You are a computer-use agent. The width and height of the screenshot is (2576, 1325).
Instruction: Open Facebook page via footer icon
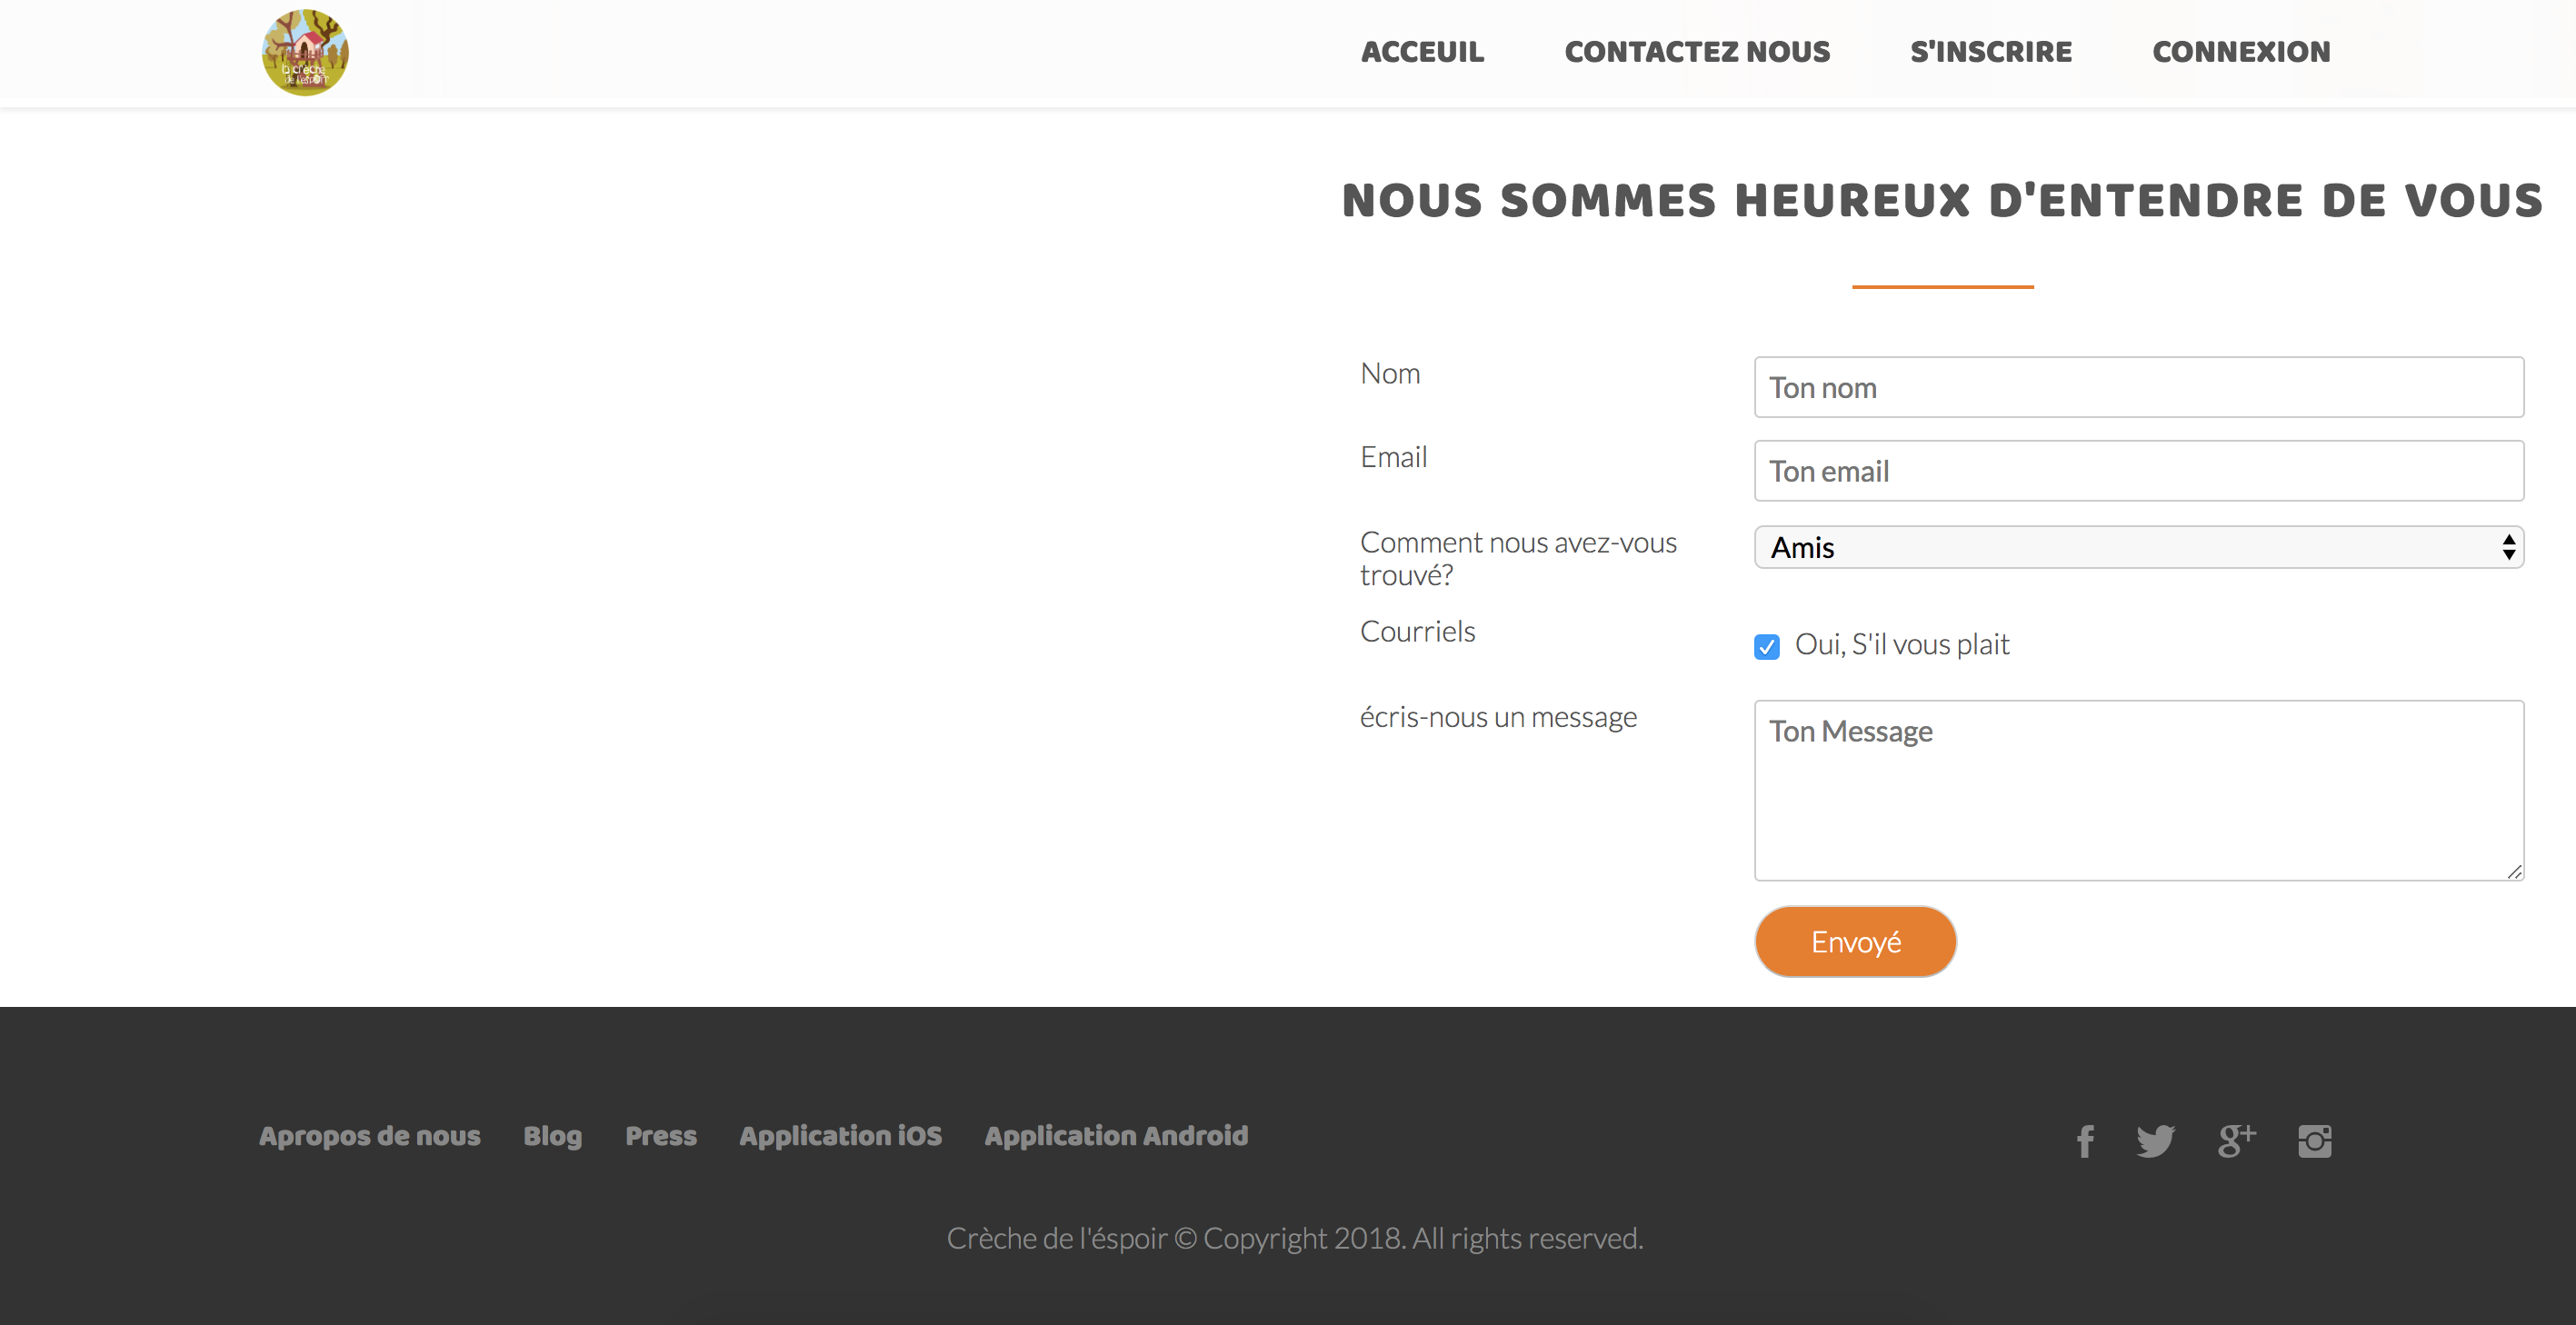[2085, 1140]
